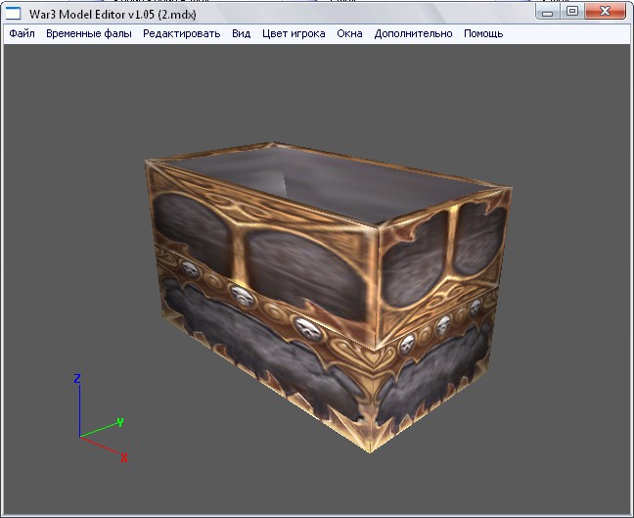This screenshot has height=518, width=634.
Task: Close the War3 Model Editor window
Action: click(605, 12)
